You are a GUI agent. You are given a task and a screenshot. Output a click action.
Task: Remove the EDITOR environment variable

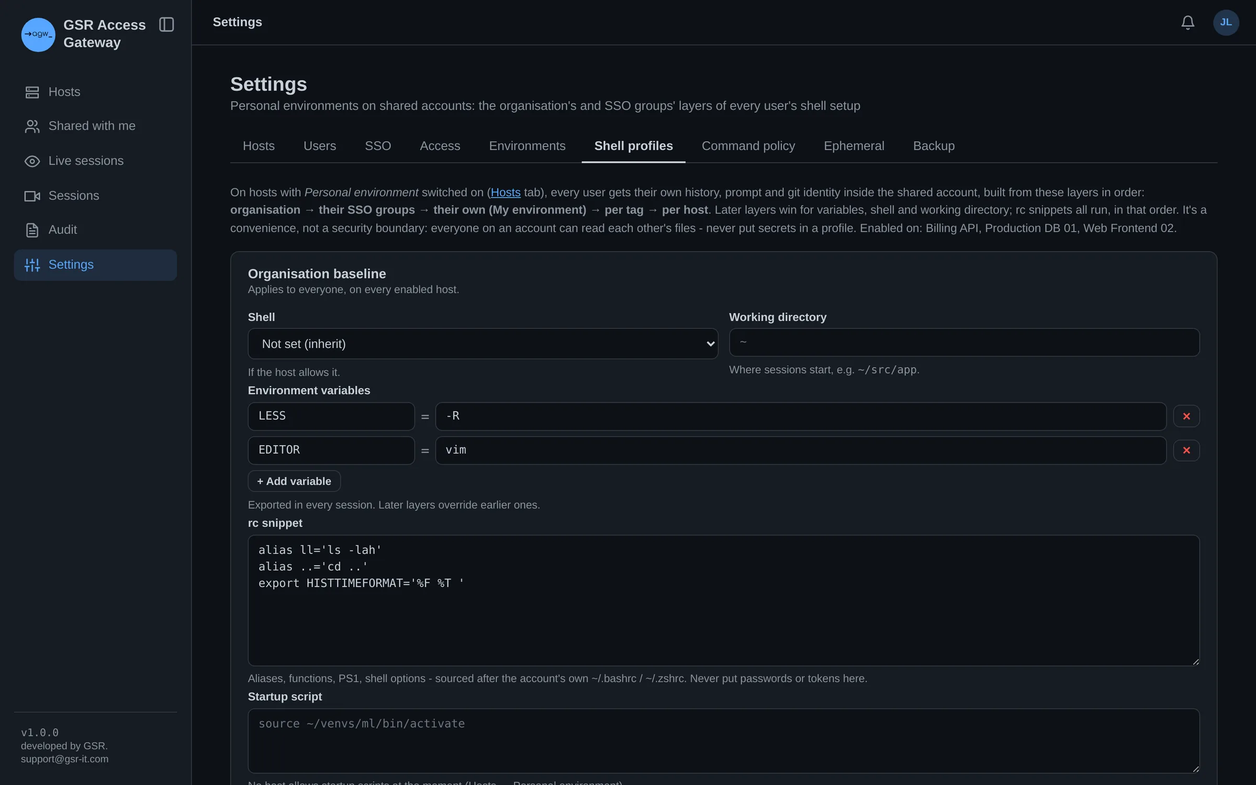point(1186,450)
